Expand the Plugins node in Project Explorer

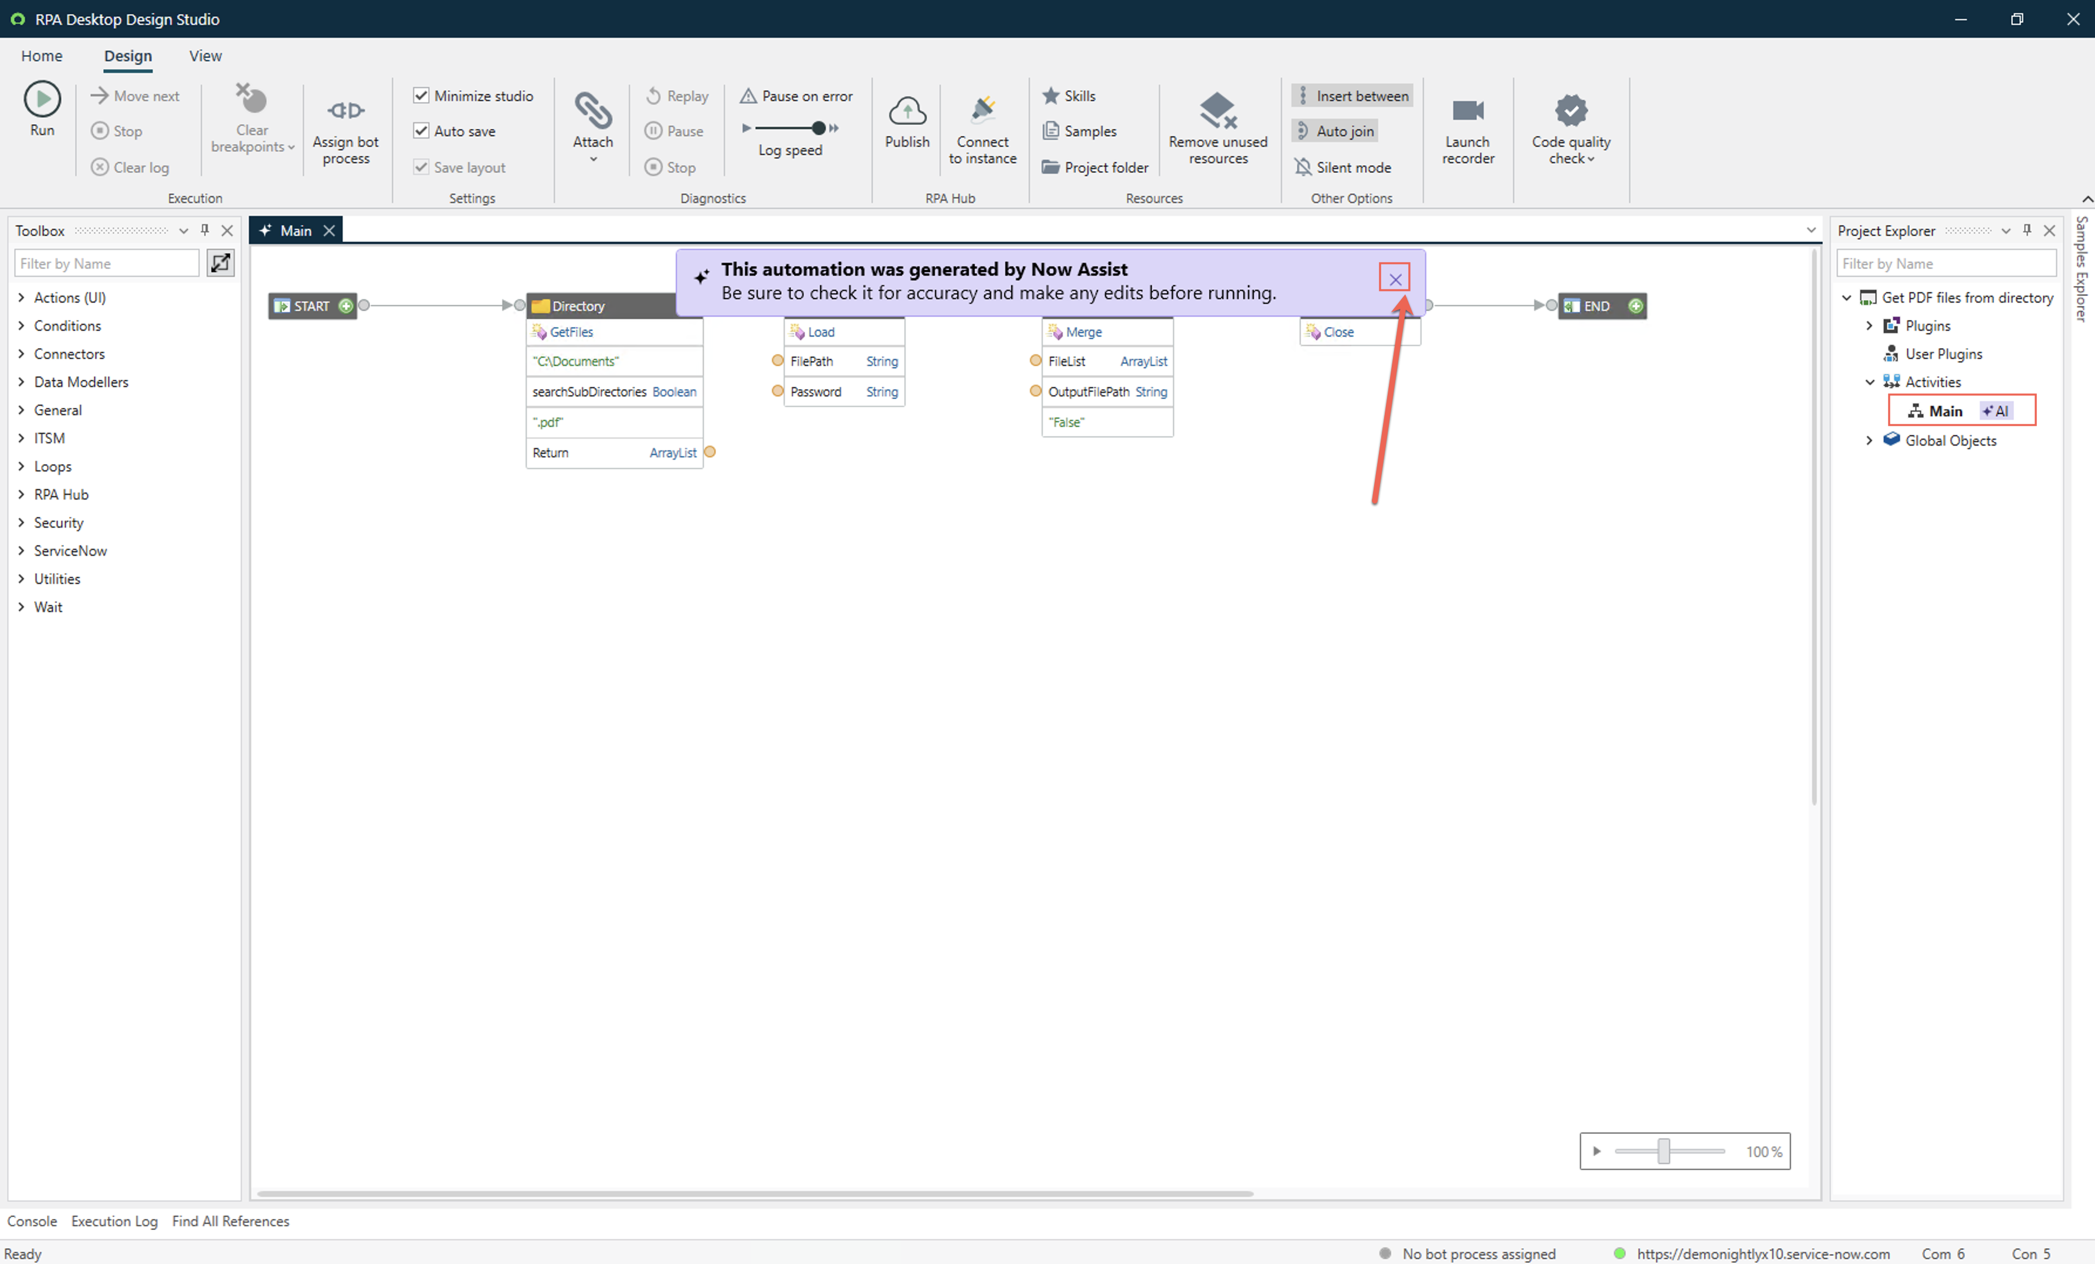(1869, 325)
